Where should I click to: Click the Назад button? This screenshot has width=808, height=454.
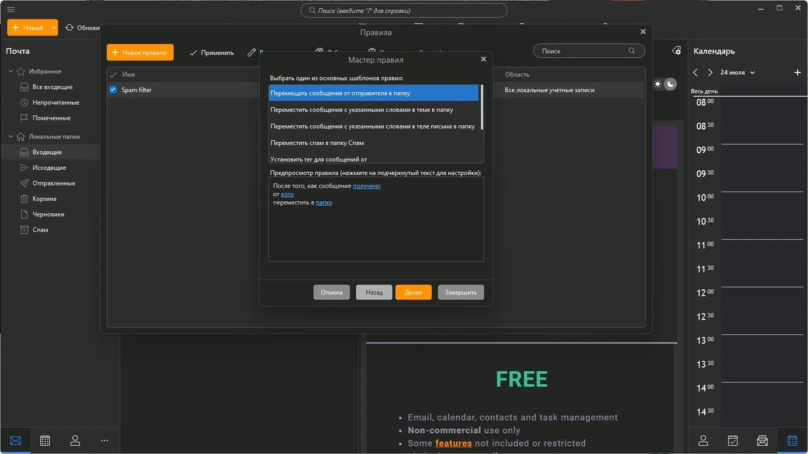374,293
